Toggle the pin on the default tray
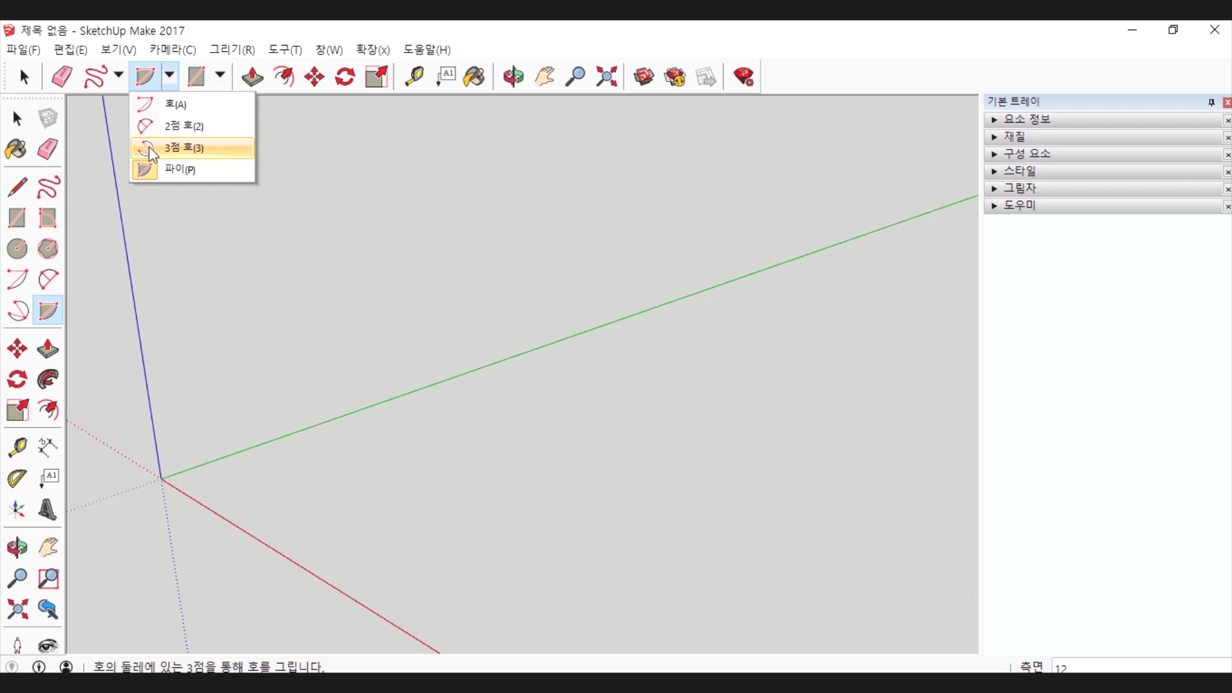1232x693 pixels. [1211, 102]
